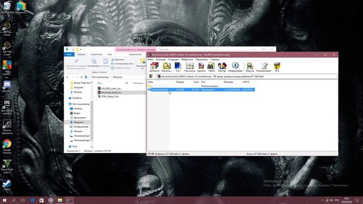Switch to Поделиться tab in Explorer ribbon

[x=96, y=54]
